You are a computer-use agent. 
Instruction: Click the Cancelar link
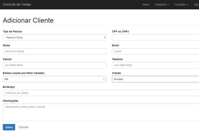23,127
